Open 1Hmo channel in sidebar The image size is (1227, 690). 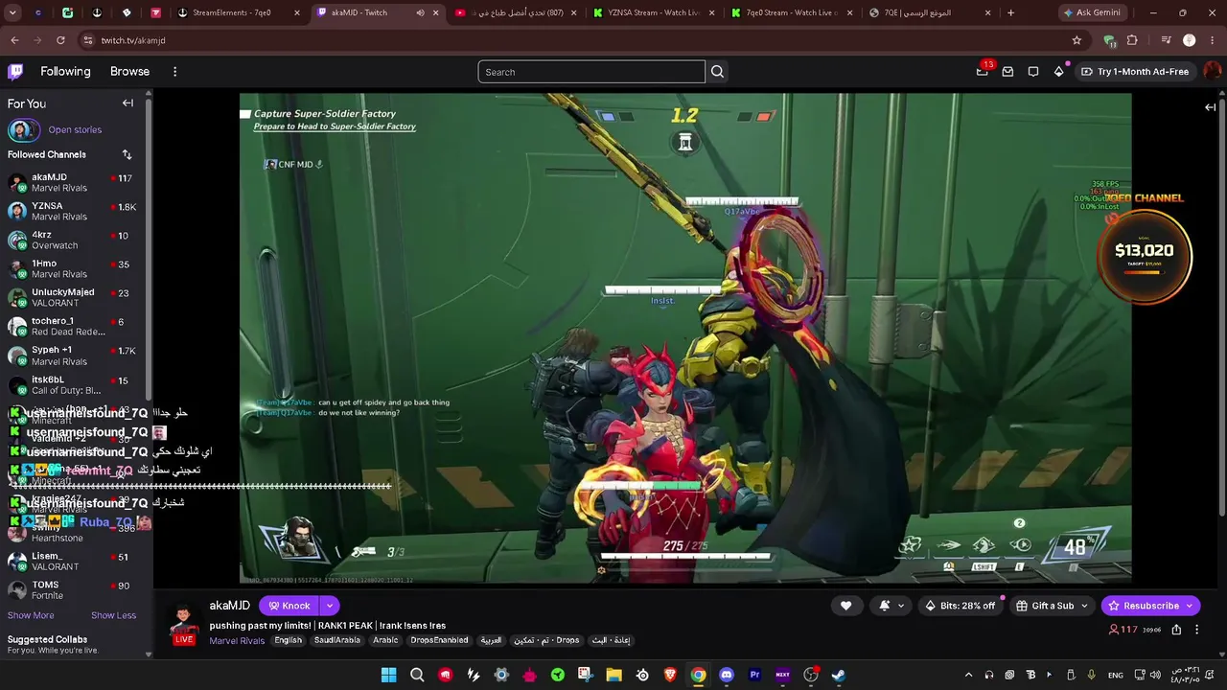click(x=75, y=268)
